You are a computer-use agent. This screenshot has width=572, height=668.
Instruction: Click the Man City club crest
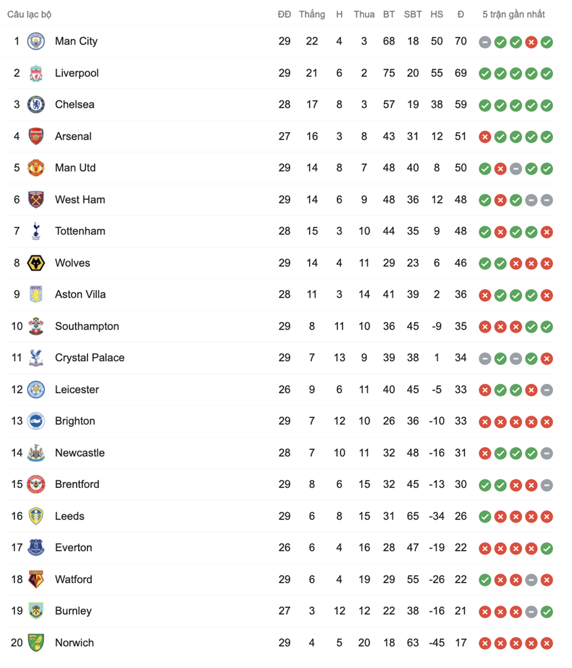point(36,41)
